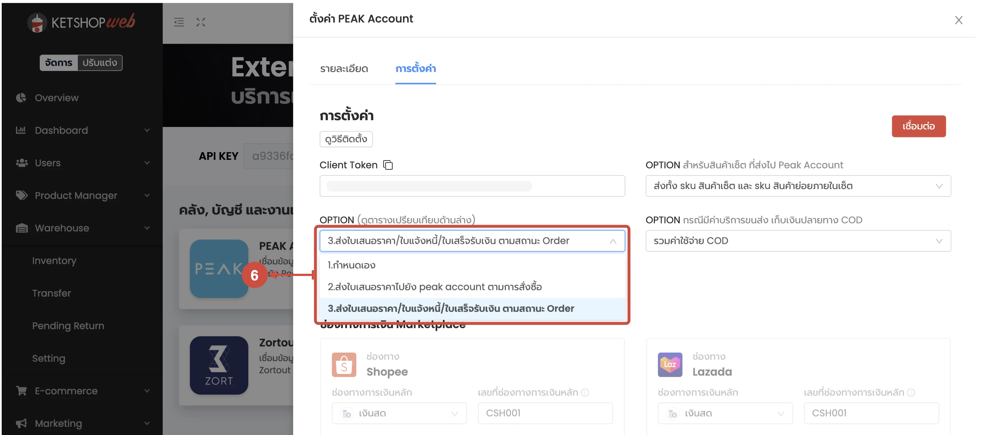Viewport: 981px width, 435px height.
Task: Copy Client Token using the copy icon
Action: [388, 165]
